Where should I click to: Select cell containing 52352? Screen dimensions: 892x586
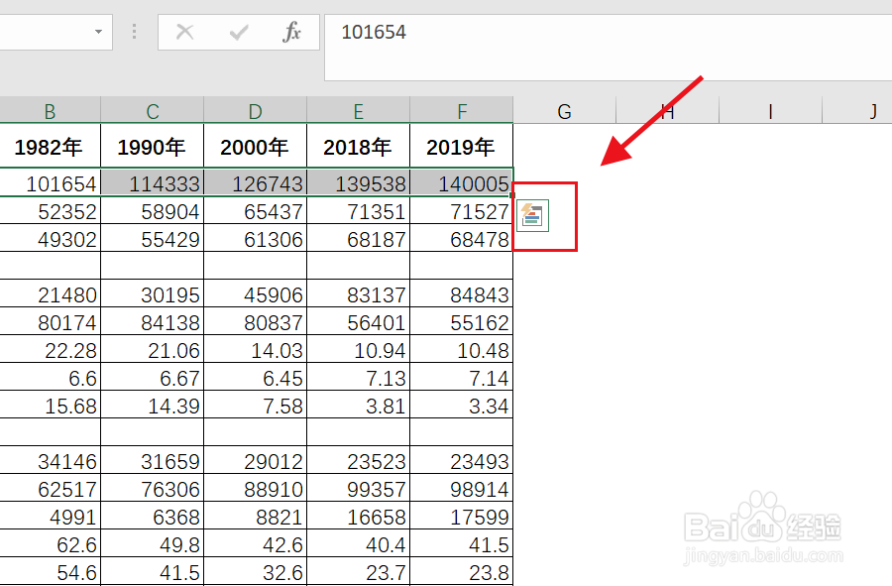pos(51,210)
